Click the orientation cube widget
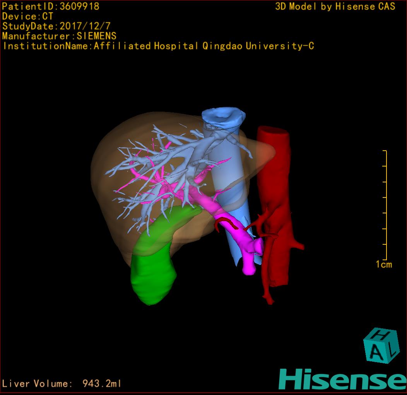The width and height of the screenshot is (407, 395). [x=381, y=345]
